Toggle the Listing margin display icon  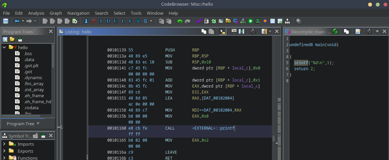[264, 31]
